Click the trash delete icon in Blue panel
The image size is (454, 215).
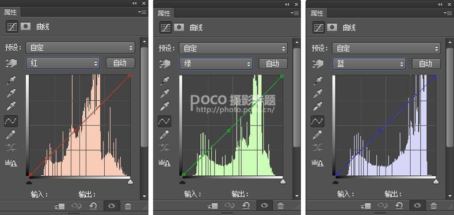pyautogui.click(x=433, y=206)
